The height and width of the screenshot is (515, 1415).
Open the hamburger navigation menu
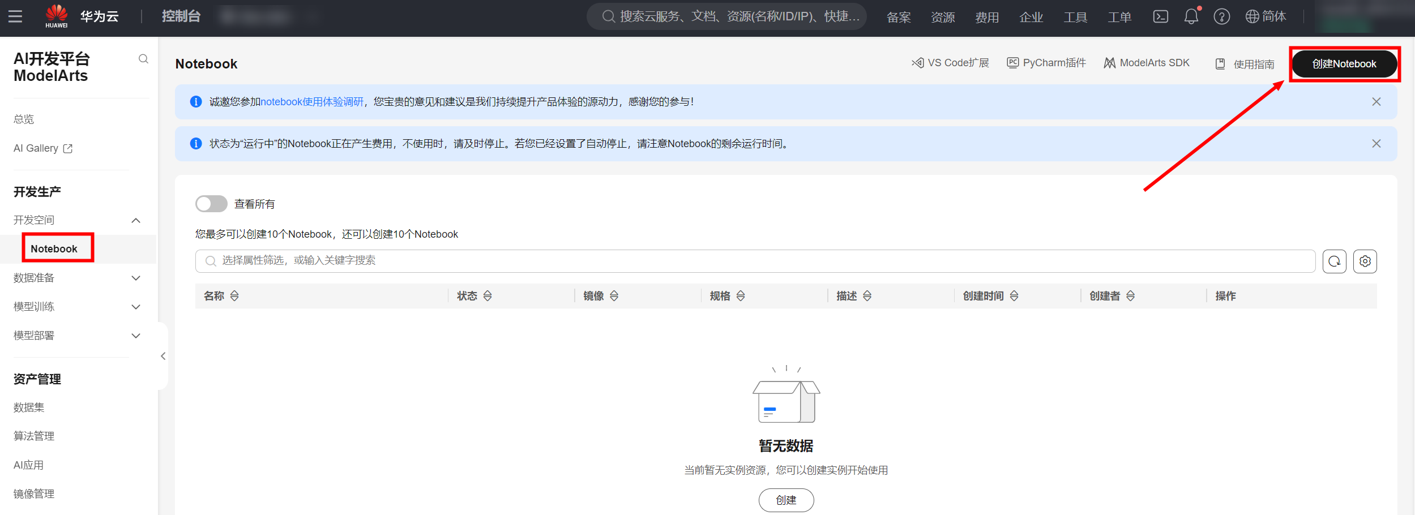pyautogui.click(x=15, y=16)
